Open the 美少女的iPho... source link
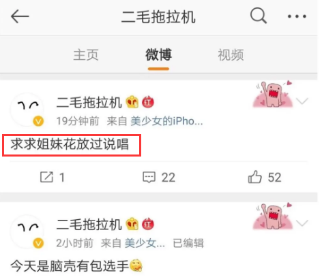The height and width of the screenshot is (277, 322). [x=166, y=121]
